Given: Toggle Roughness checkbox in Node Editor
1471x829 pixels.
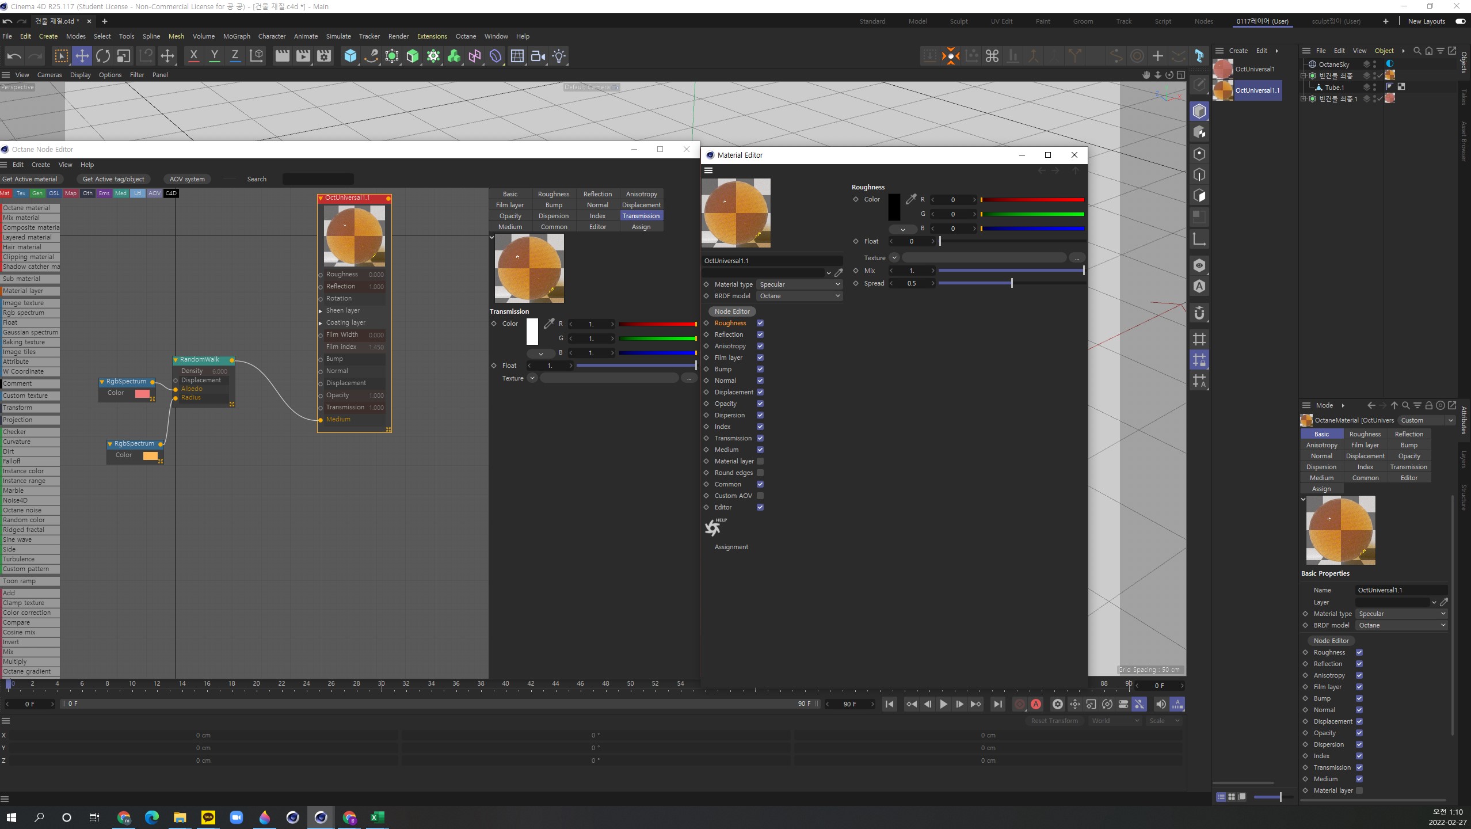Looking at the screenshot, I should (x=760, y=322).
